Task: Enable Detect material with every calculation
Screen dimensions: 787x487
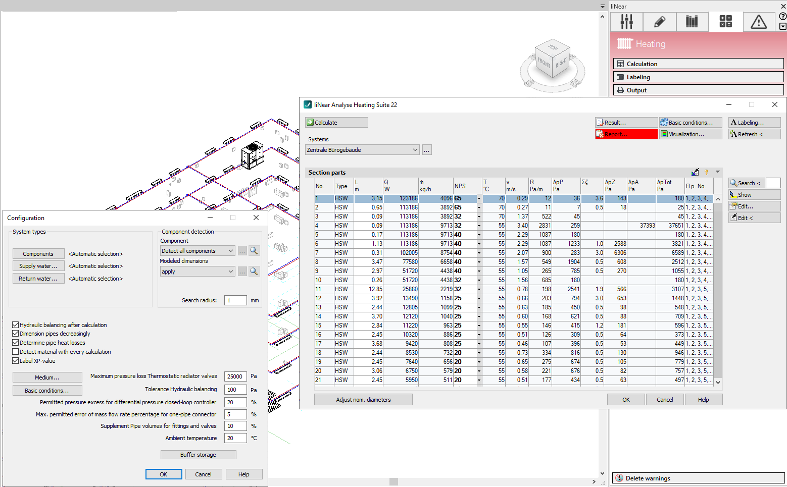Action: coord(16,352)
